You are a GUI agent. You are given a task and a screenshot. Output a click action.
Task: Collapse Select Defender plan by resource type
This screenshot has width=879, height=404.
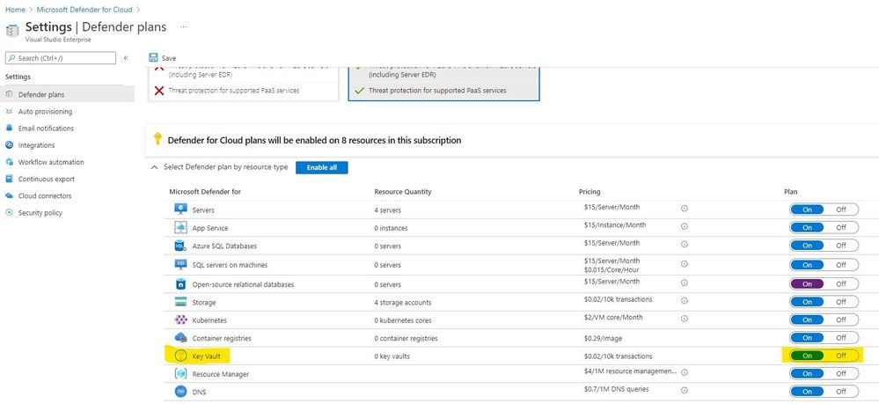point(155,167)
